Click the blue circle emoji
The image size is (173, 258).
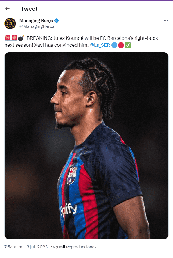114,45
